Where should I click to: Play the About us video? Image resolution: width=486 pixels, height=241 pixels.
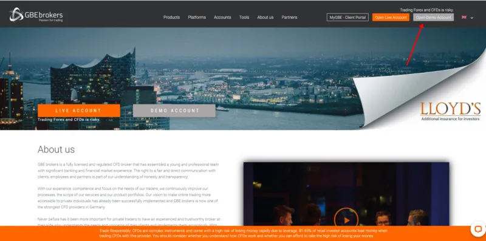click(346, 220)
